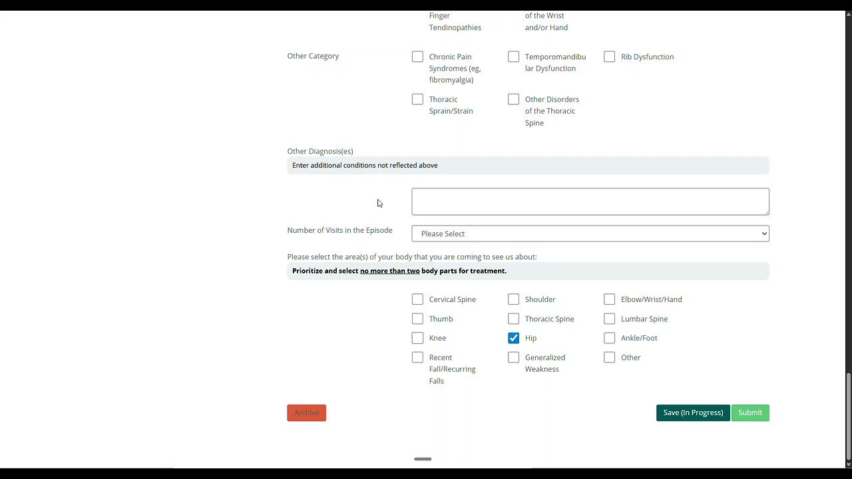The image size is (852, 479).
Task: Tick the Thumb checkbox
Action: click(417, 319)
